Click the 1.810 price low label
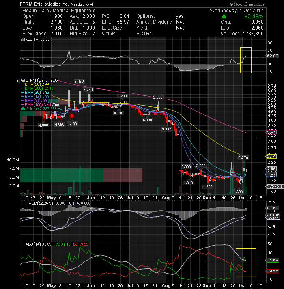The width and height of the screenshot is (284, 289). tap(188, 183)
